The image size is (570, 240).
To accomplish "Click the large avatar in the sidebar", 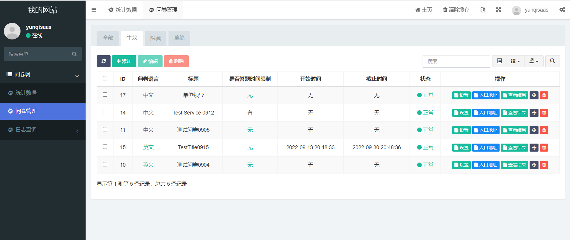I will (x=12, y=31).
